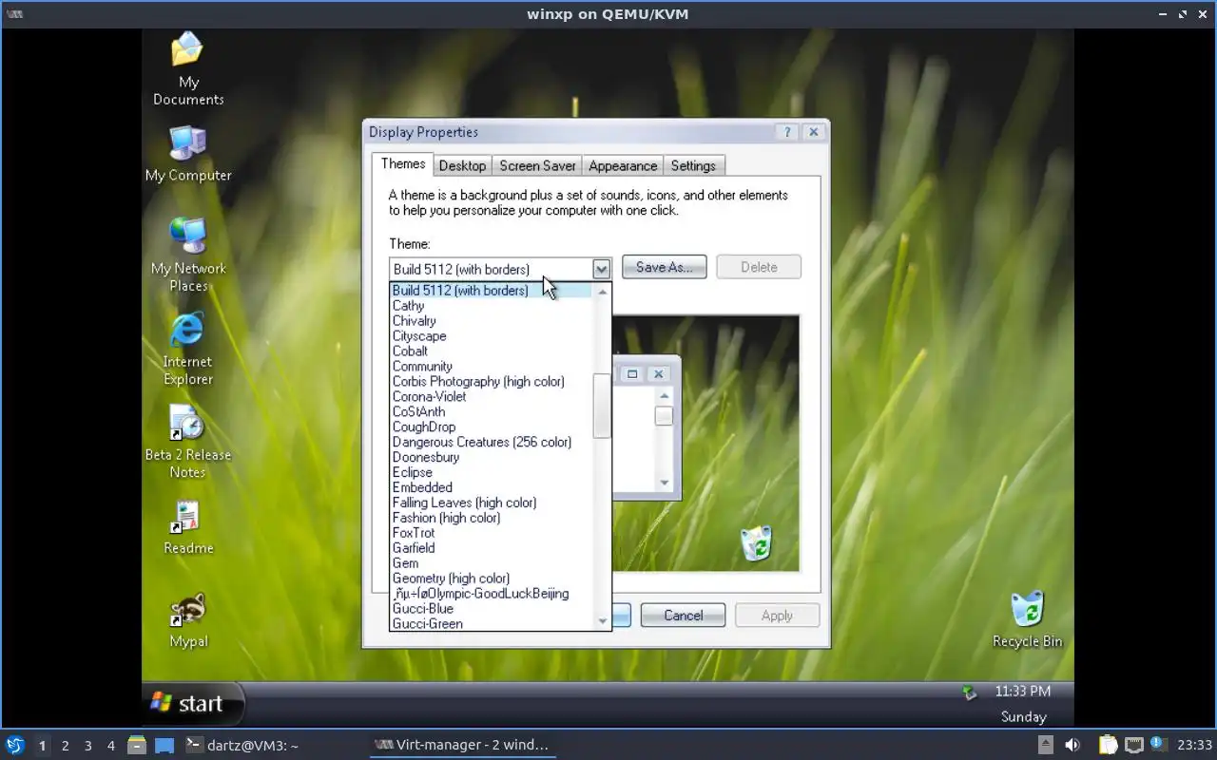Choose Corbis Photography (high color) theme

[492, 382]
